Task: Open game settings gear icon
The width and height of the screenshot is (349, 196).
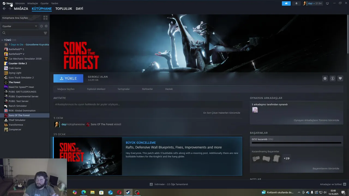Action: click(x=325, y=78)
